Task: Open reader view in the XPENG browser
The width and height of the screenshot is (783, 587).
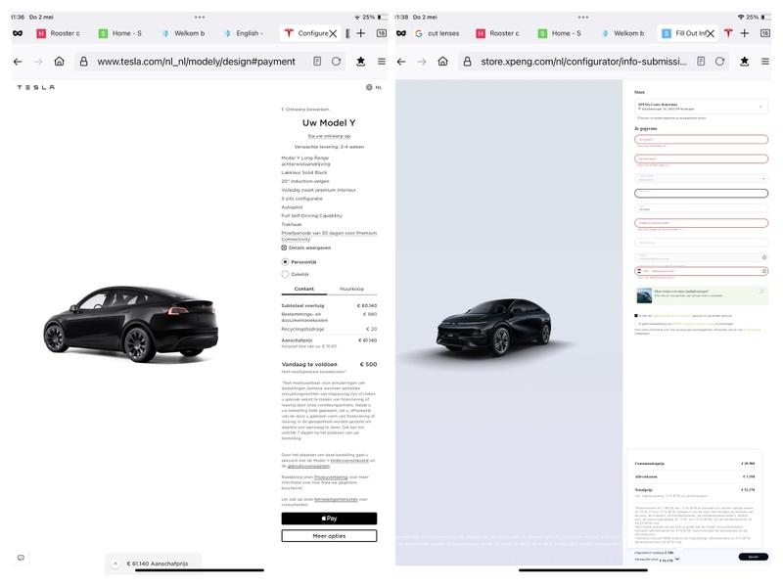Action: pos(701,61)
